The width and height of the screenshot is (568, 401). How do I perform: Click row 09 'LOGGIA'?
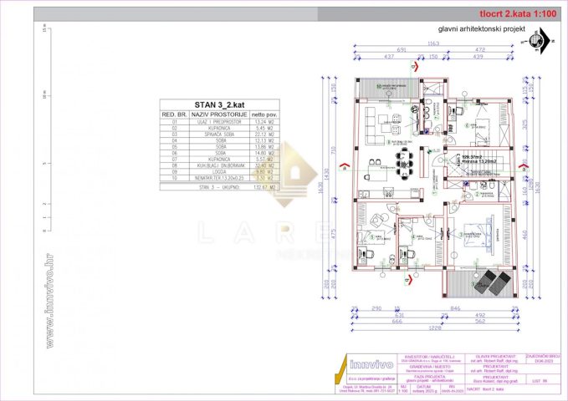click(x=219, y=171)
